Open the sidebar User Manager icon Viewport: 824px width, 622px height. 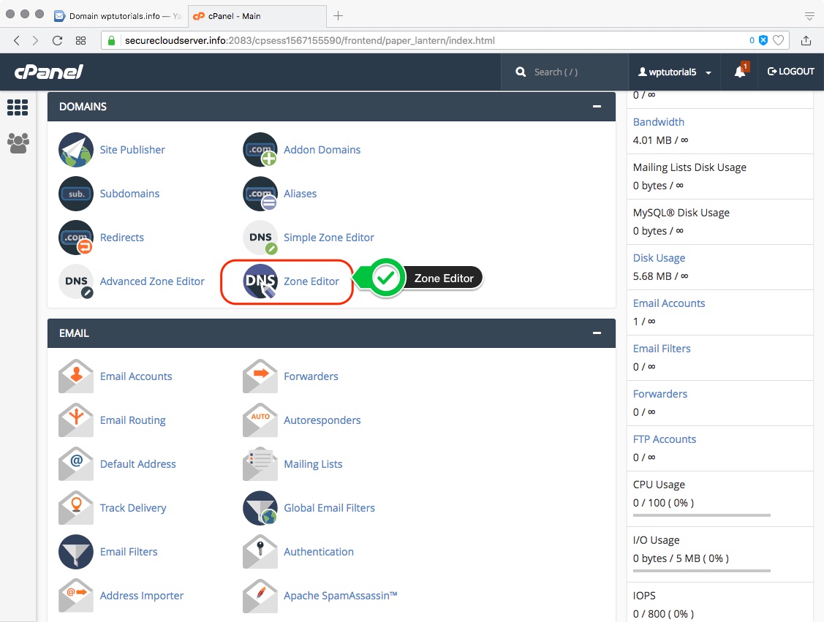coord(18,143)
